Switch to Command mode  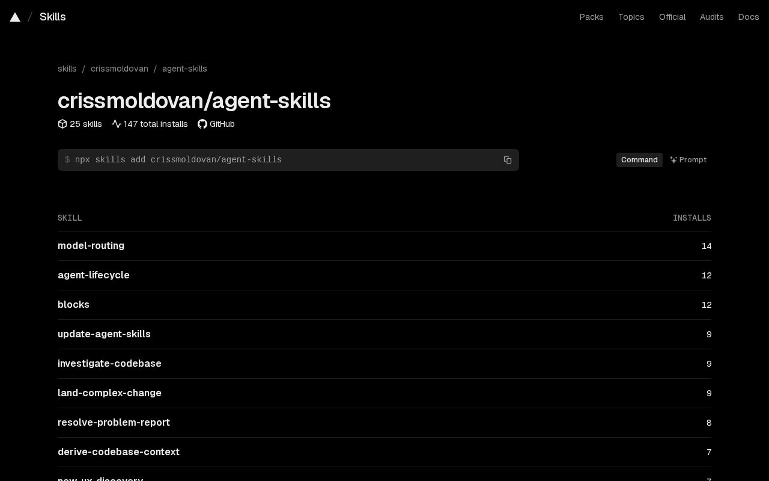pyautogui.click(x=639, y=160)
